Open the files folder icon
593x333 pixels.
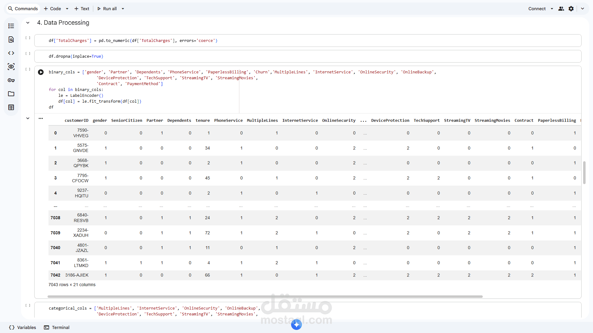11,94
